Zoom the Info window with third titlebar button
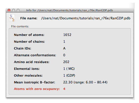The width and height of the screenshot is (139, 103). click(18, 10)
